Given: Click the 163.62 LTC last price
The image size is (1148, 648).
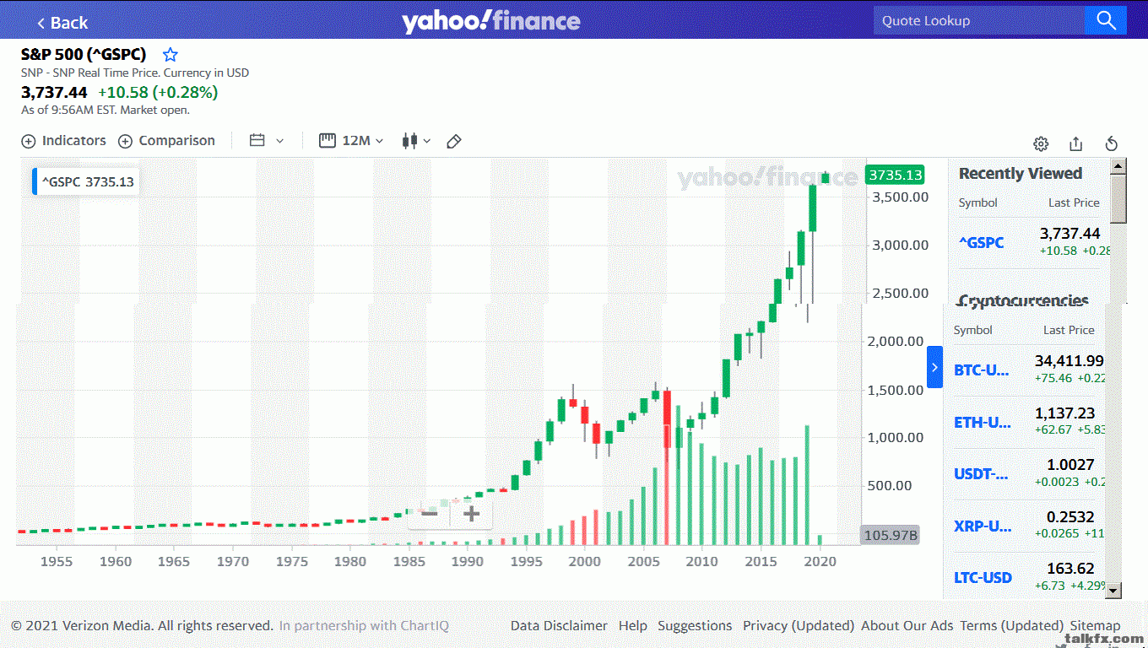Looking at the screenshot, I should point(1070,569).
